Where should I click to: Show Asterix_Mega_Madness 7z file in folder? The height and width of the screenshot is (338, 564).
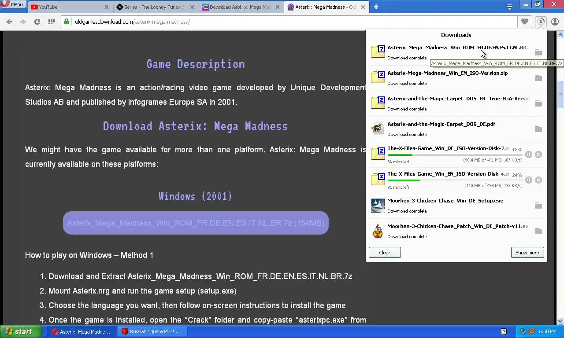click(538, 52)
